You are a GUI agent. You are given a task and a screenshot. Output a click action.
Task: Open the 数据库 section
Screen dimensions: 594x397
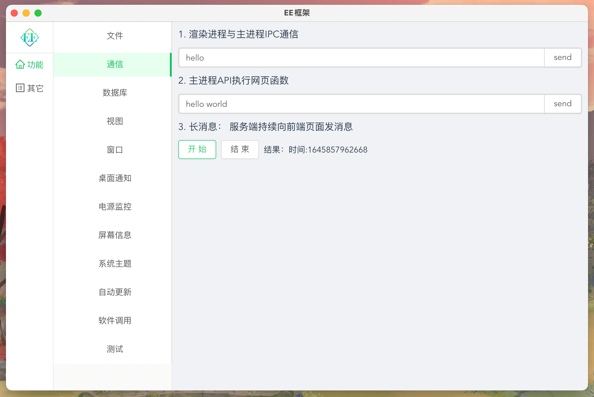(x=115, y=93)
